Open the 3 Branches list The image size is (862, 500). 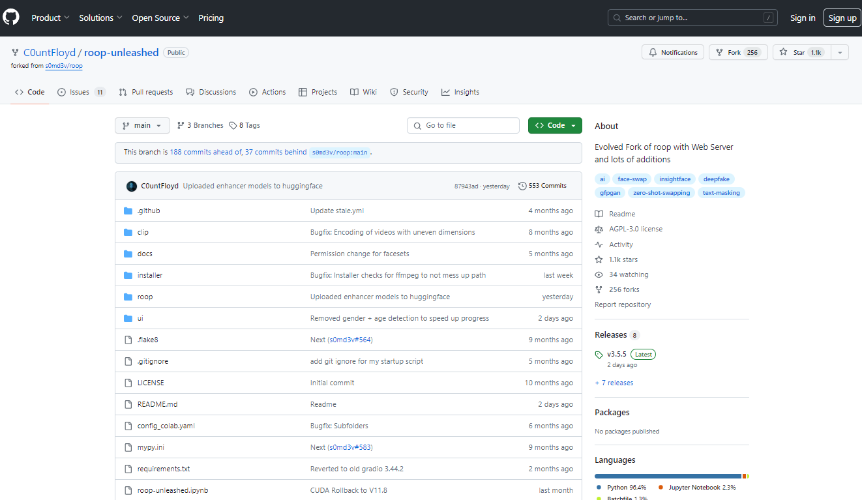200,126
